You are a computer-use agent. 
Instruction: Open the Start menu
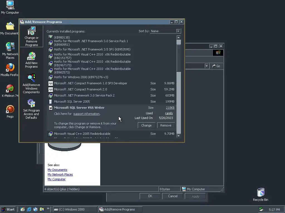[x=8, y=209]
